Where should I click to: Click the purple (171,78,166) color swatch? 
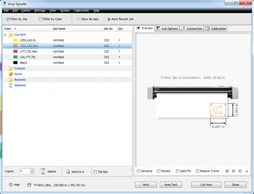point(16,51)
